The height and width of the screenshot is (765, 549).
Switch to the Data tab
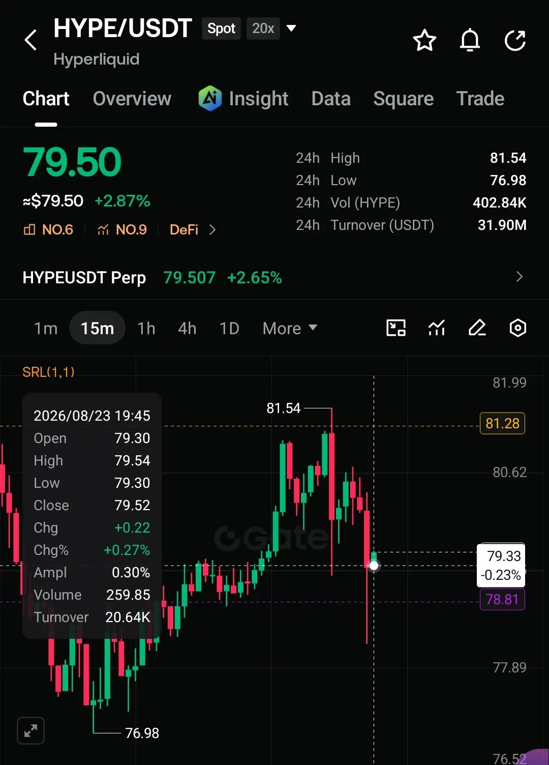pyautogui.click(x=331, y=99)
